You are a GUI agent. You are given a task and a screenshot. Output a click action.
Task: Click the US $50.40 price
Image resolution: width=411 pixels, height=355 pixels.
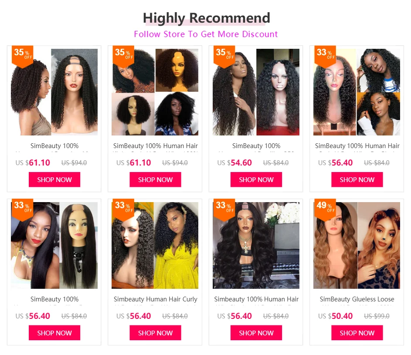tap(335, 316)
